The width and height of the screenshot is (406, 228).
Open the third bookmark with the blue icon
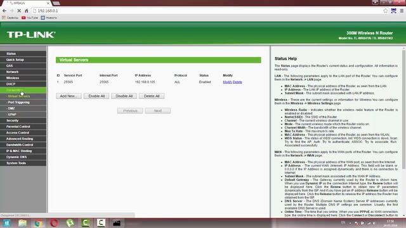click(x=49, y=18)
